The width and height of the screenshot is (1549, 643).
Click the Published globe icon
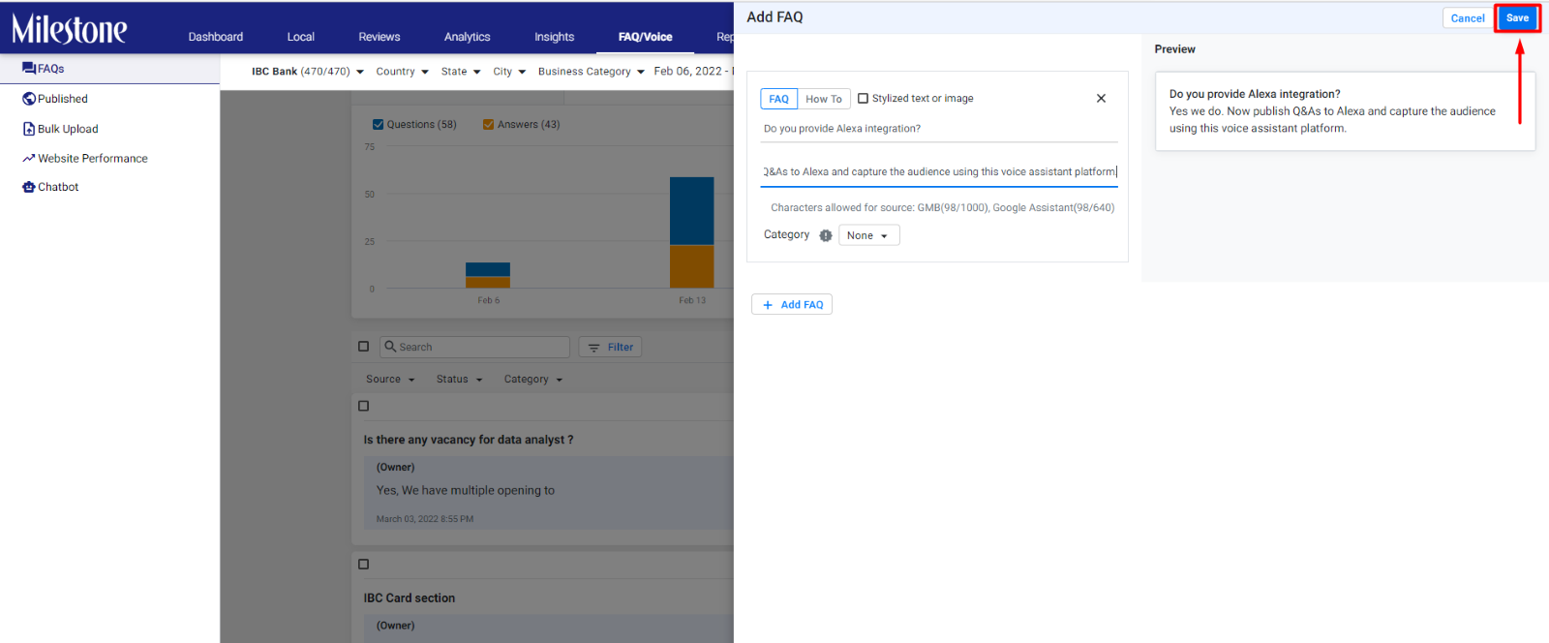[29, 99]
